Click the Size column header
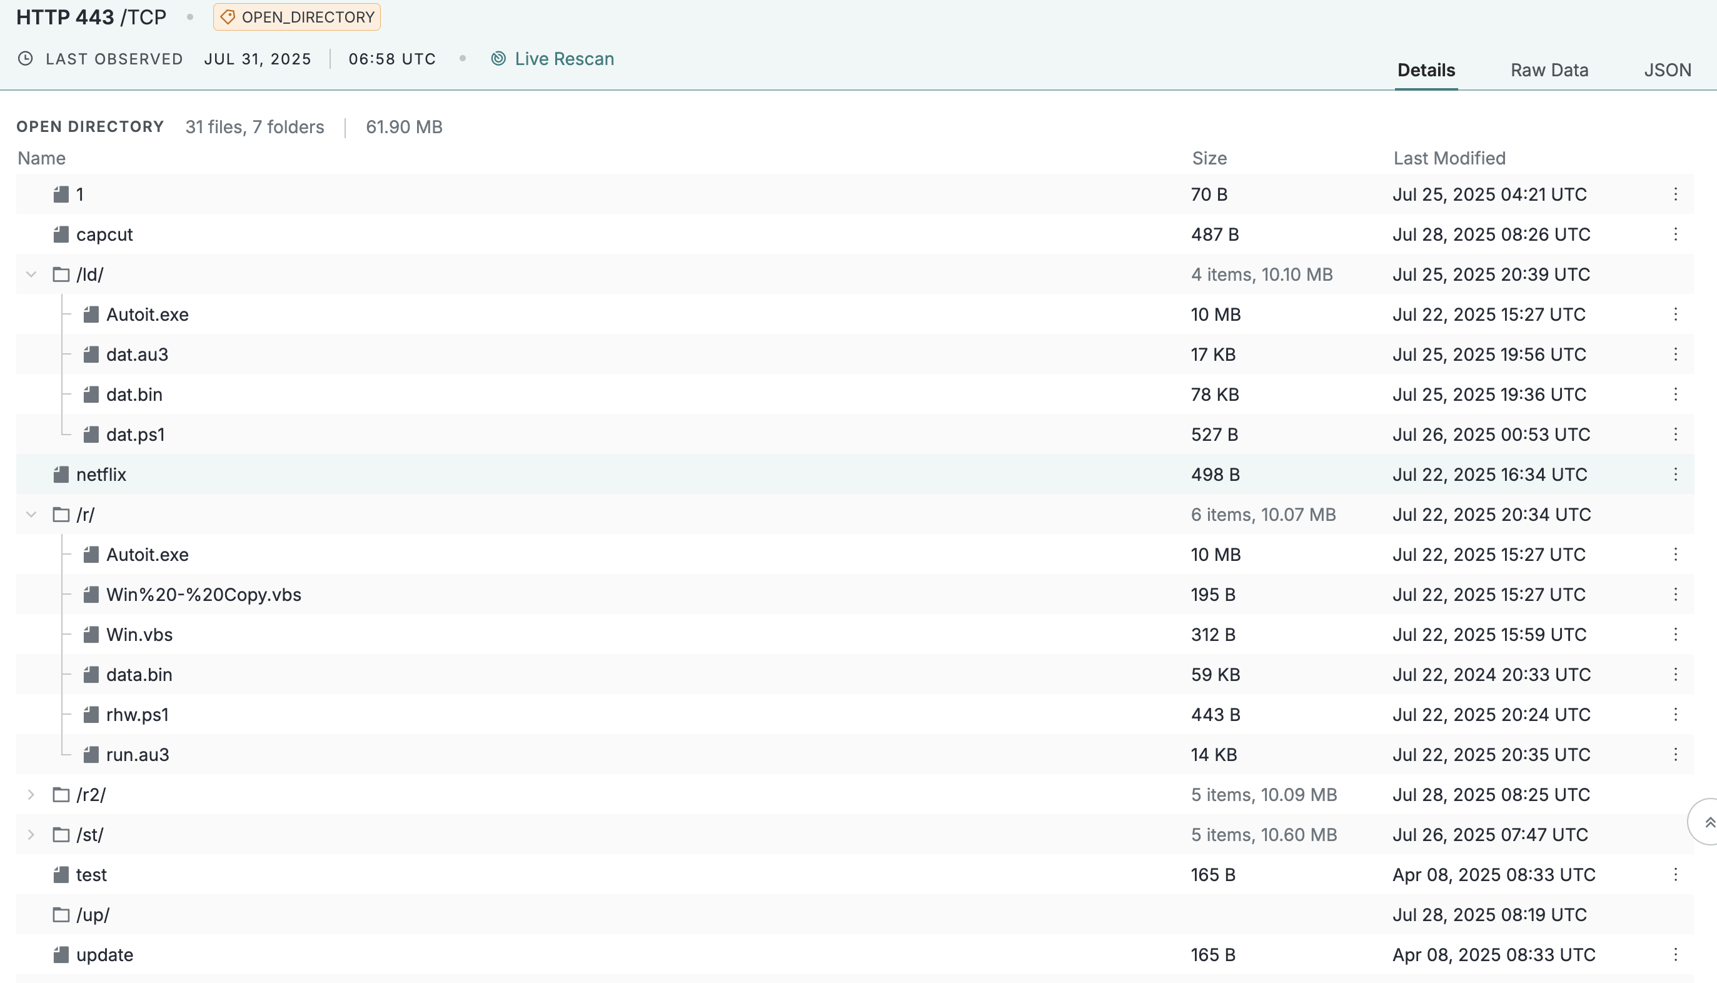The image size is (1717, 983). pyautogui.click(x=1209, y=158)
